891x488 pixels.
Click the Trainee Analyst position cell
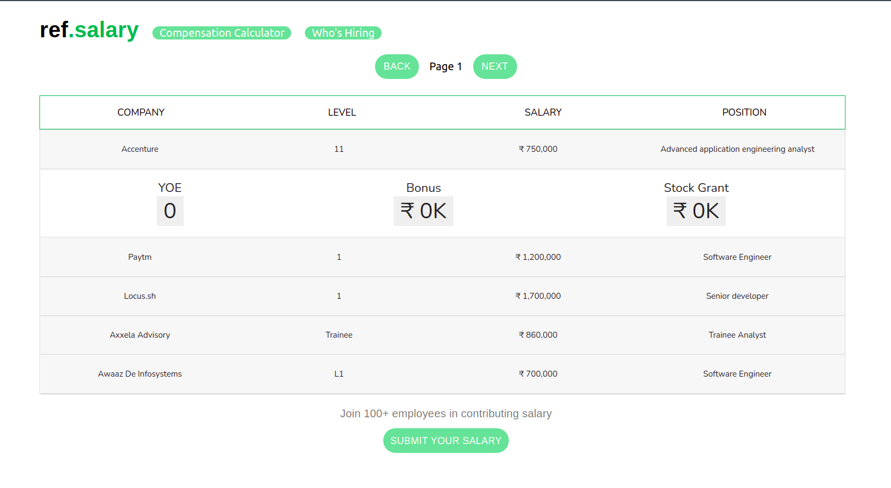737,335
